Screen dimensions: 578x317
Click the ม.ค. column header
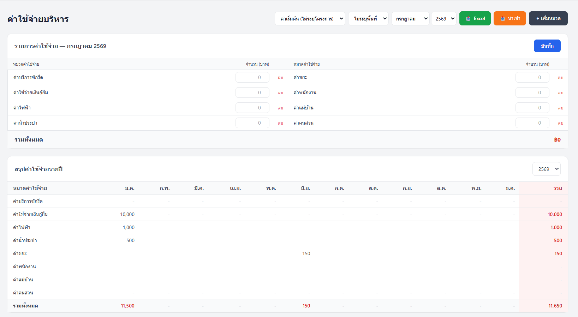tap(130, 188)
